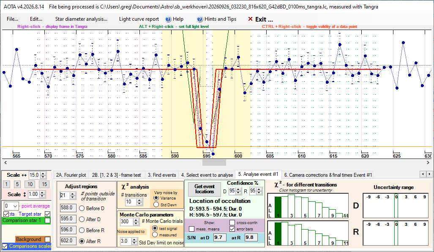Screen dimensions: 434x252
Task: Open Hints and Tips
Action: pyautogui.click(x=217, y=19)
